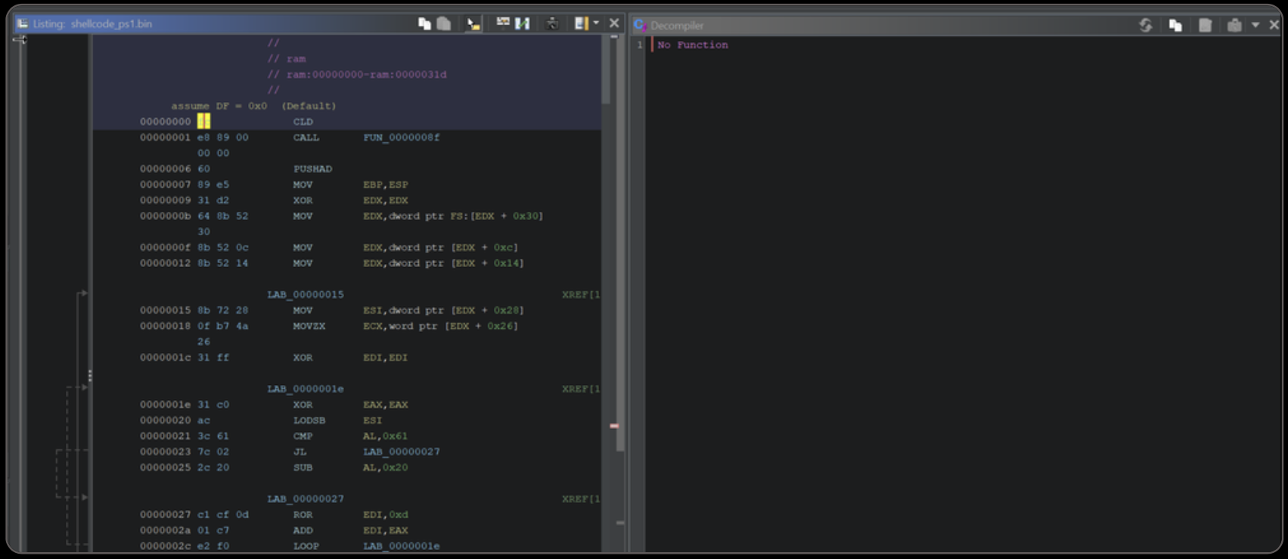Image resolution: width=1288 pixels, height=559 pixels.
Task: Click the XREF beside LAB_00000015
Action: tap(580, 294)
